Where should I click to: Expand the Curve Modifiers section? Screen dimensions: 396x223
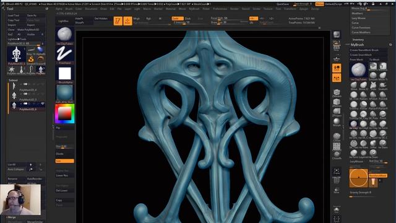click(361, 32)
